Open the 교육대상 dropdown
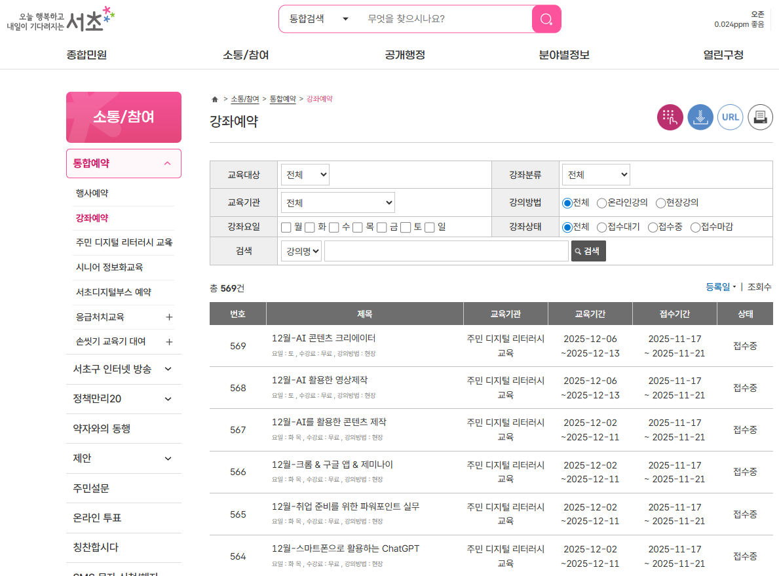Viewport: 779px width, 576px height. (x=305, y=175)
